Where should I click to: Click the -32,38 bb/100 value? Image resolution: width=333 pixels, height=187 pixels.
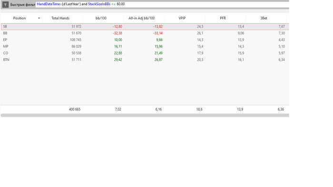[x=118, y=33]
